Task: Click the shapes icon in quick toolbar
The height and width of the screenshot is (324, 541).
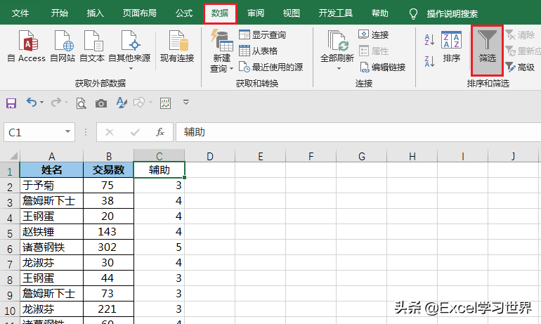Action: click(139, 103)
